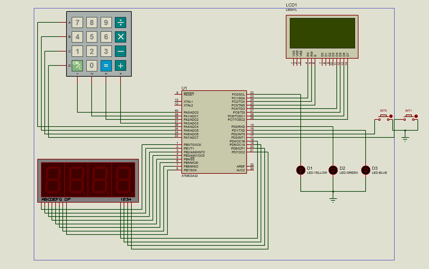The image size is (429, 269).
Task: Select the PA0/ADC0 pin label
Action: (191, 113)
